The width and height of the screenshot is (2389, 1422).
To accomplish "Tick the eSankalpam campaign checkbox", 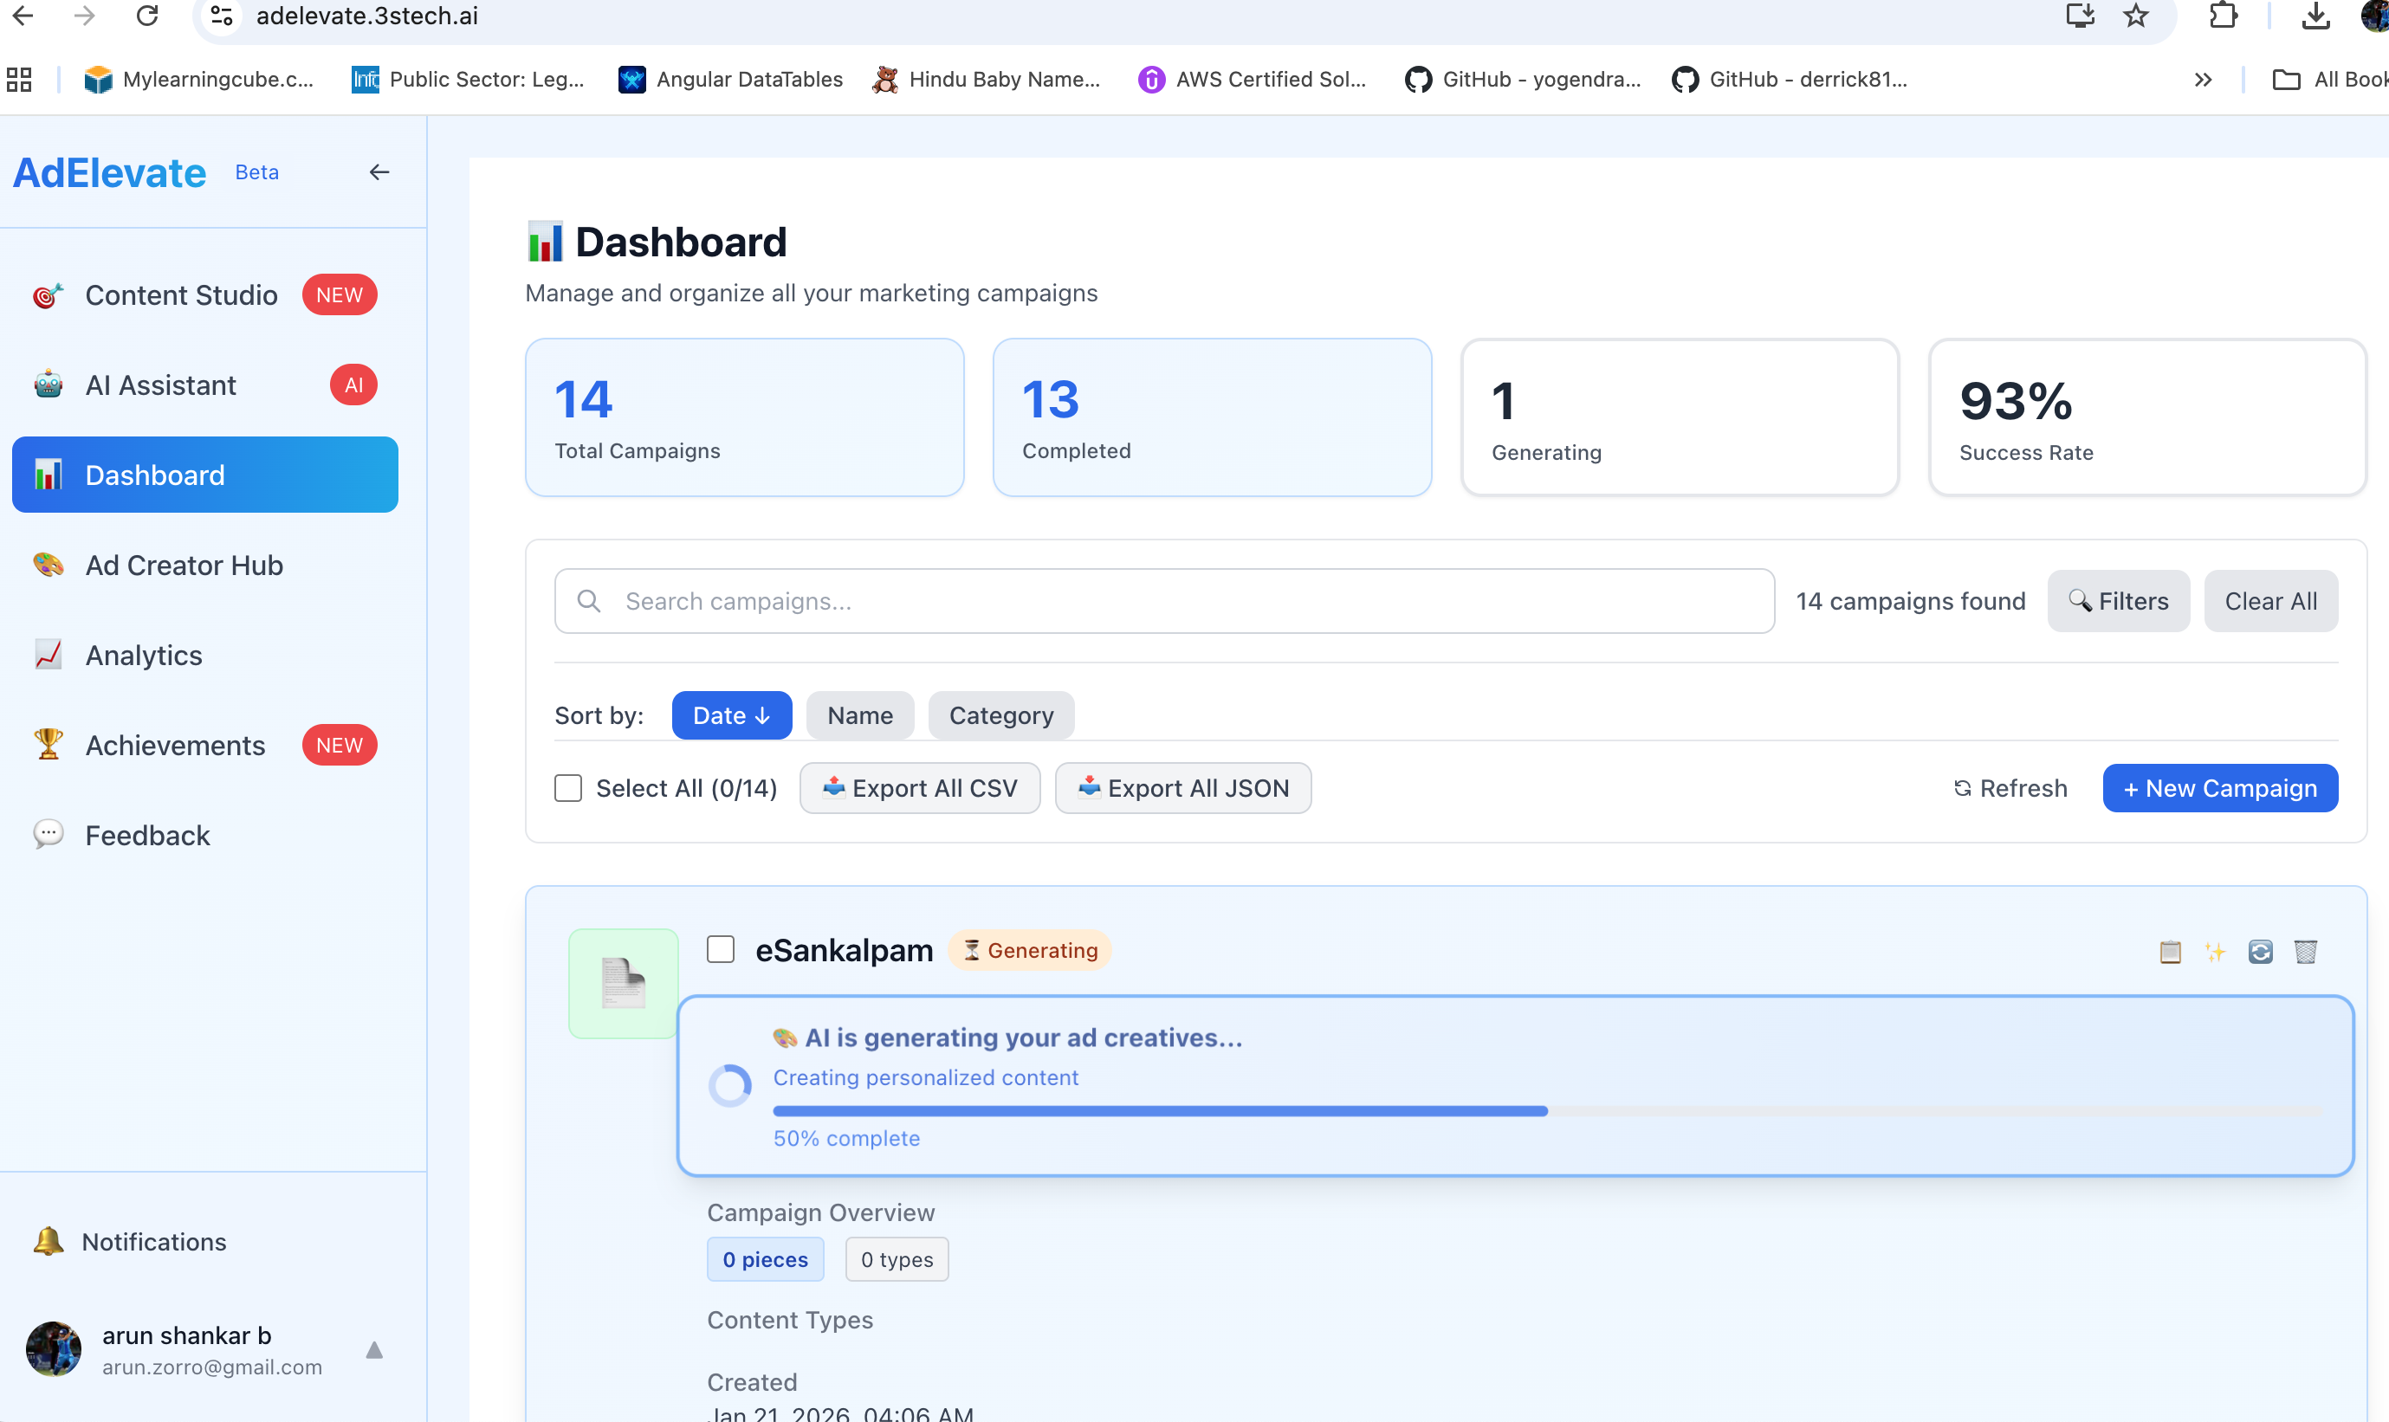I will [x=721, y=950].
